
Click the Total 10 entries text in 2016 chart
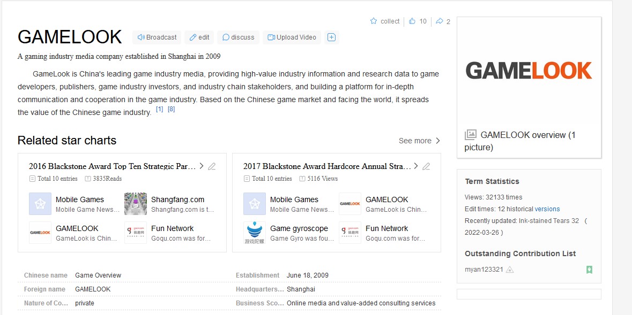pos(57,179)
